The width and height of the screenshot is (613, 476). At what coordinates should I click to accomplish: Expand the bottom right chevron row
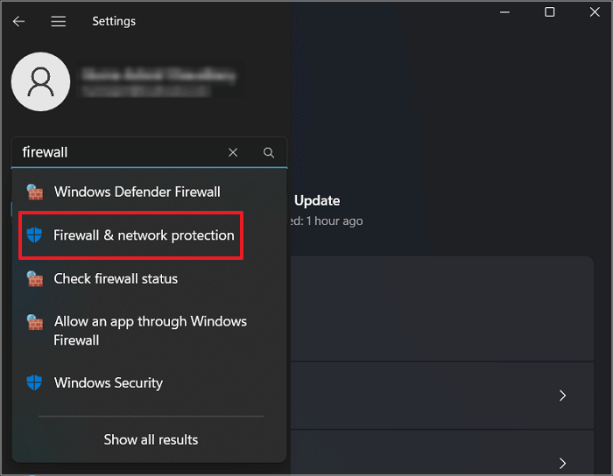click(x=563, y=462)
